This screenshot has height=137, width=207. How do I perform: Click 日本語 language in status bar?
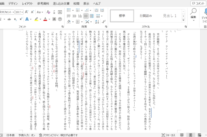tap(10, 135)
